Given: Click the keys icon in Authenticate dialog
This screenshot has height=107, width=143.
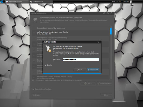Looking at the screenshot, I should coord(48,49).
